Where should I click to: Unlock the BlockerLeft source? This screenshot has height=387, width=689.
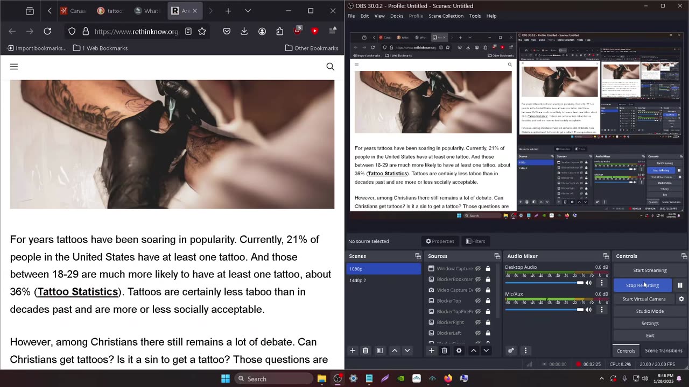pyautogui.click(x=488, y=333)
